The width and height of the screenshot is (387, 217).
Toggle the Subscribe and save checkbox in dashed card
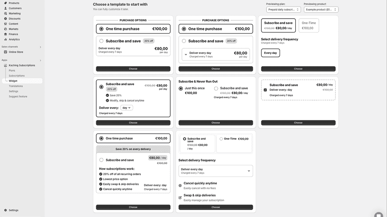click(265, 90)
